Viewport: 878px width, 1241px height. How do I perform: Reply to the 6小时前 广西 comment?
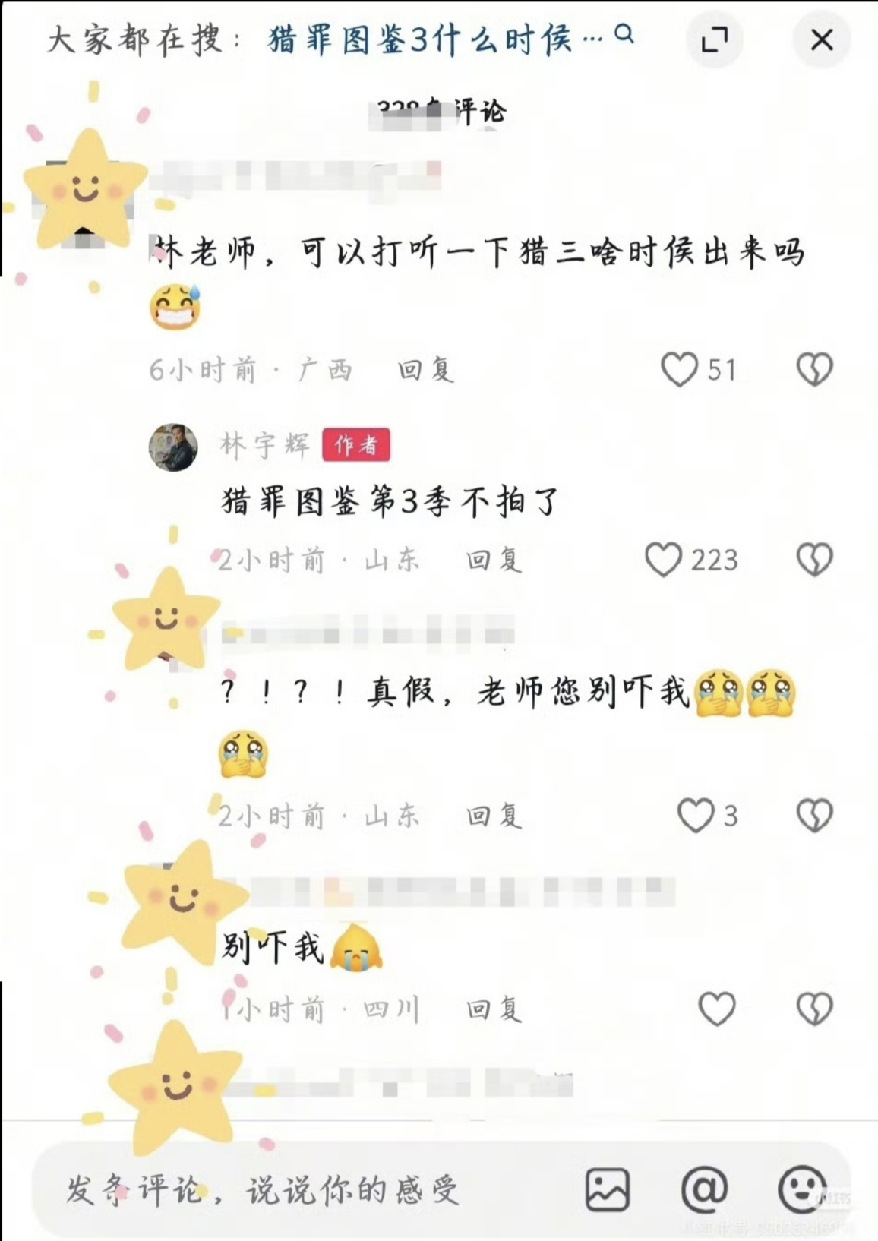tap(426, 370)
